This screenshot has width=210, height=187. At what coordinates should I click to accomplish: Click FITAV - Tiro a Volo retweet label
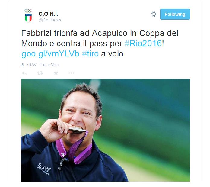[42, 65]
